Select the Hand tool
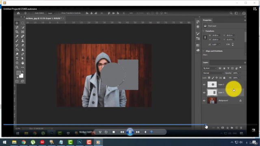 pyautogui.click(x=23, y=63)
